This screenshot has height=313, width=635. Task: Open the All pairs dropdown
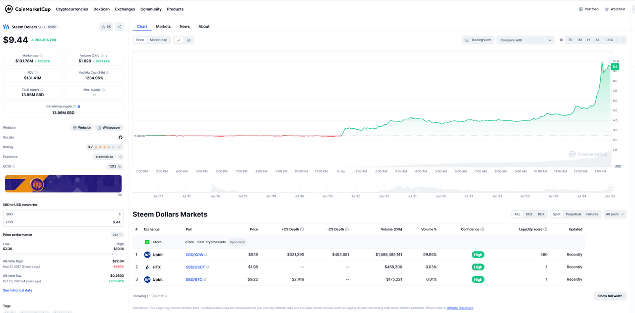615,214
